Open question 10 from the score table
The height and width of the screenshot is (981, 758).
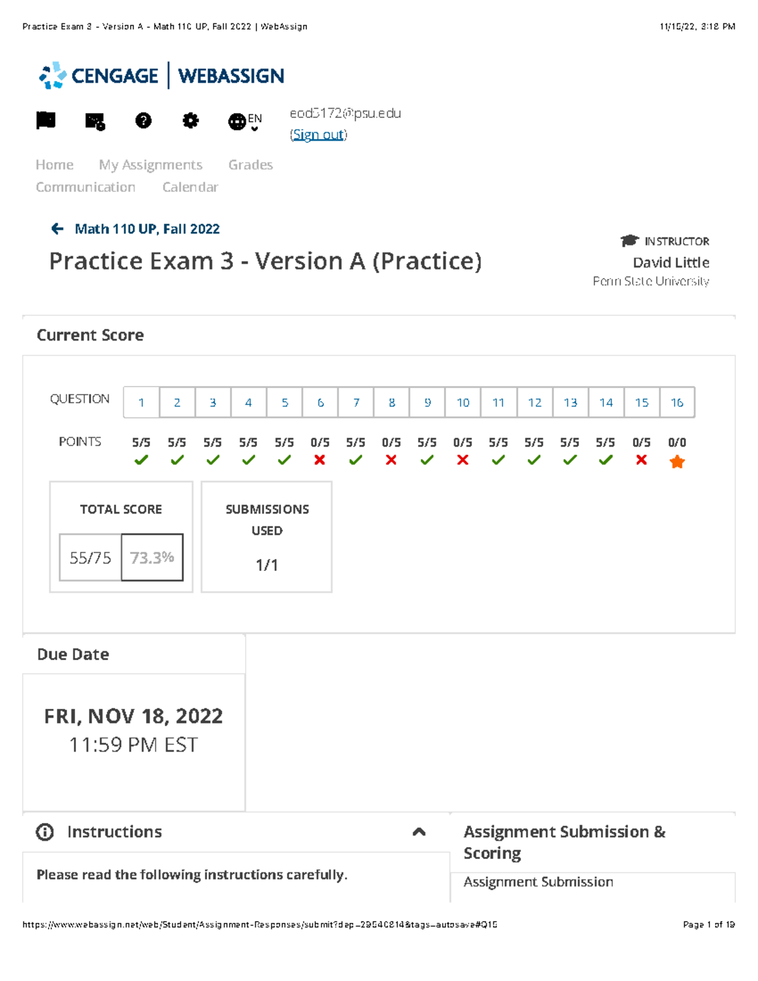(x=463, y=402)
